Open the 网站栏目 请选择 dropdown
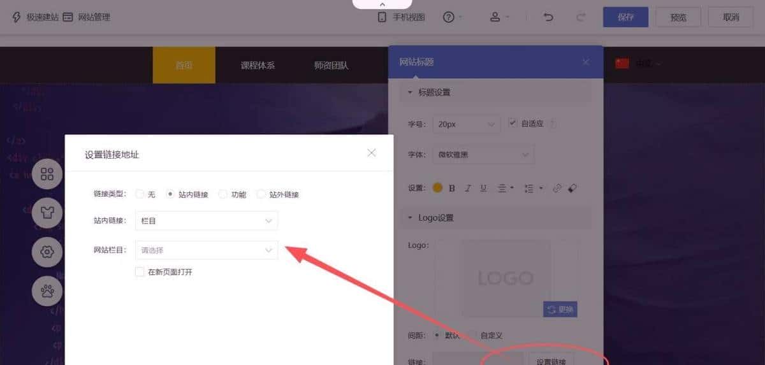This screenshot has width=765, height=365. pyautogui.click(x=207, y=250)
